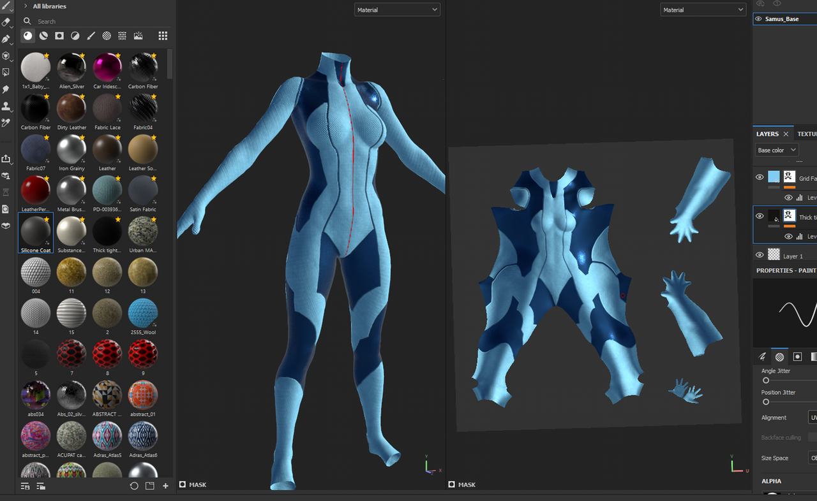Adjust the Angle Jitter slider
Image resolution: width=817 pixels, height=501 pixels.
766,381
